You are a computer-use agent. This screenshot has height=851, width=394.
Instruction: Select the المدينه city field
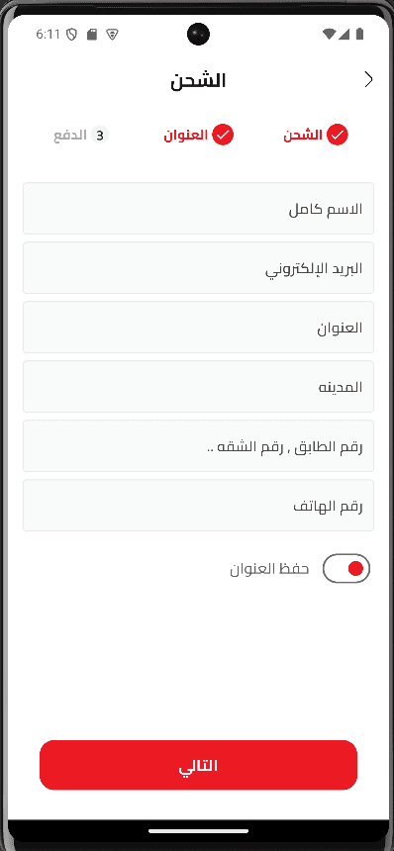click(198, 387)
